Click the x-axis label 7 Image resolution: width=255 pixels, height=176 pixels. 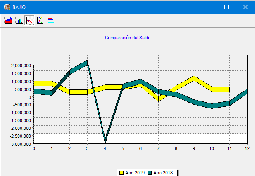[158, 148]
